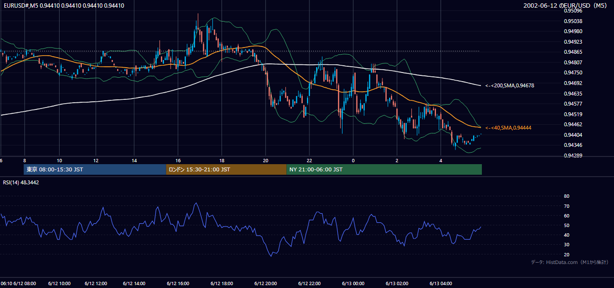Screen dimensions: 614x288
Task: Click price axis value 0.94750
Action: tap(573, 72)
